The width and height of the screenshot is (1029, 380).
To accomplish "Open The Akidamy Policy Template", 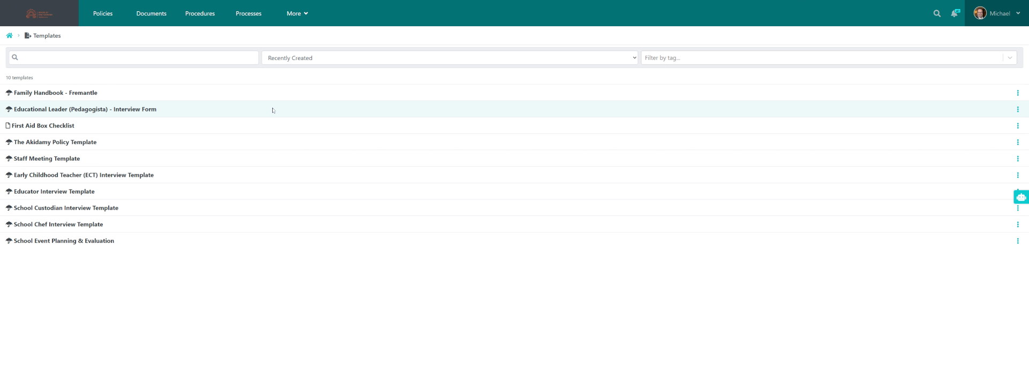I will tap(55, 142).
